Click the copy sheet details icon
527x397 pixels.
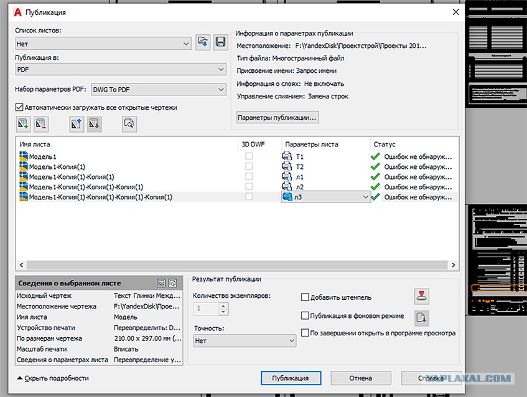(x=161, y=283)
